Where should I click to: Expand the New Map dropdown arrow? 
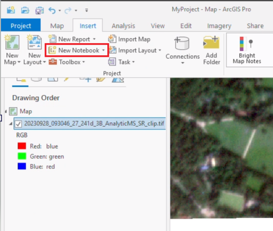tap(19, 62)
